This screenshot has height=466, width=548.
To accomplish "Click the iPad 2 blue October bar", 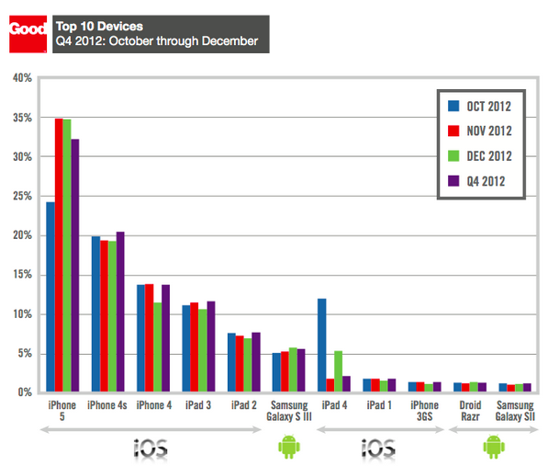I will 231,362.
